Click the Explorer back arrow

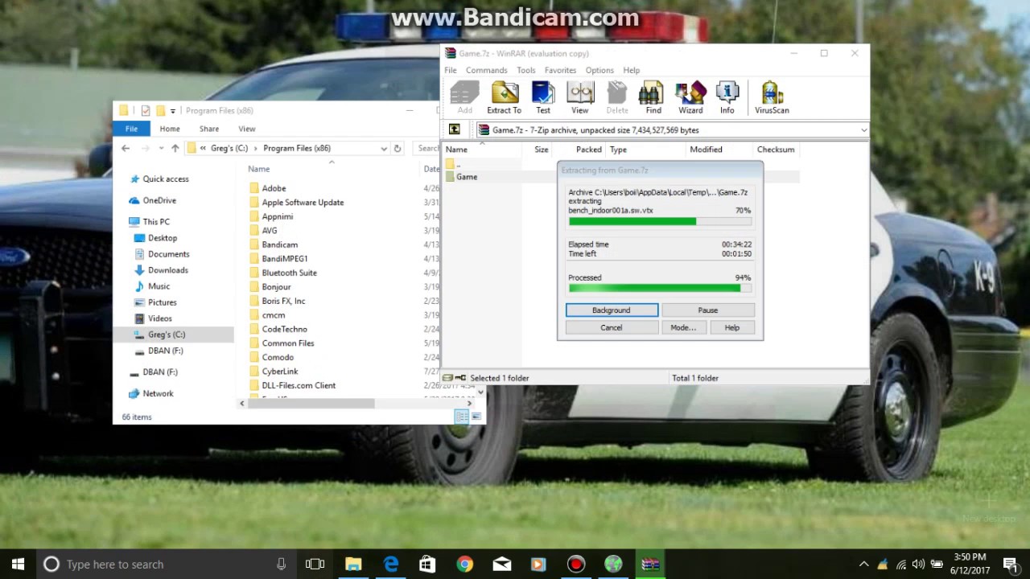[126, 148]
